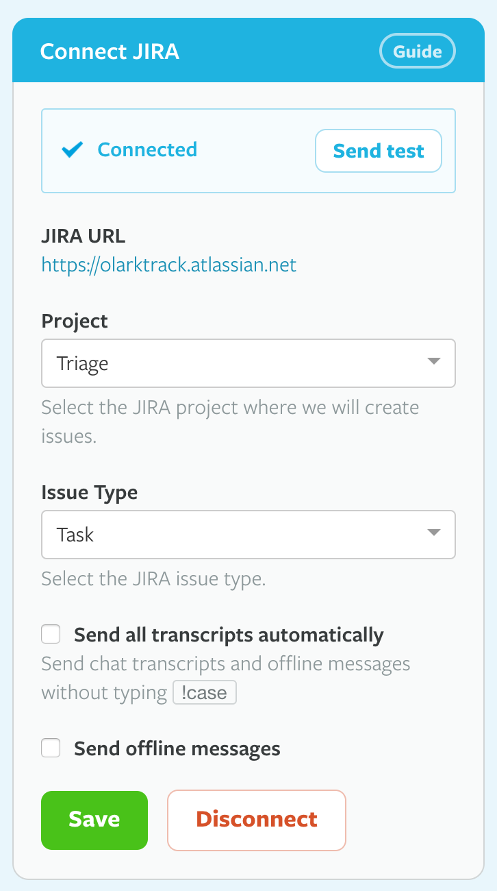Click the 'Send offline messages' label text
The width and height of the screenshot is (497, 891).
click(x=177, y=748)
